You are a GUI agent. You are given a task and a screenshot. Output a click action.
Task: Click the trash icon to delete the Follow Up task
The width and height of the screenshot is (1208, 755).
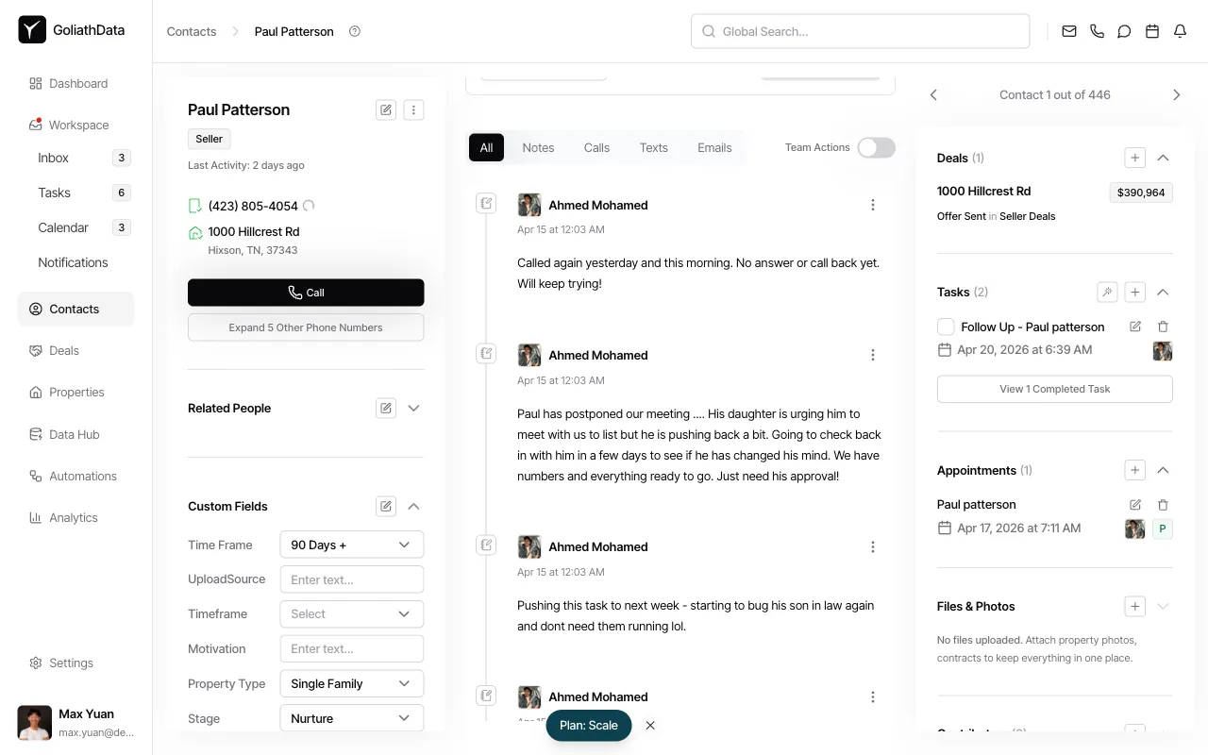(x=1163, y=327)
